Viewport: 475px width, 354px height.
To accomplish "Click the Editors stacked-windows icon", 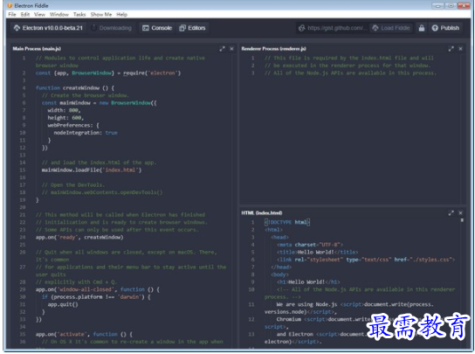I will click(182, 28).
